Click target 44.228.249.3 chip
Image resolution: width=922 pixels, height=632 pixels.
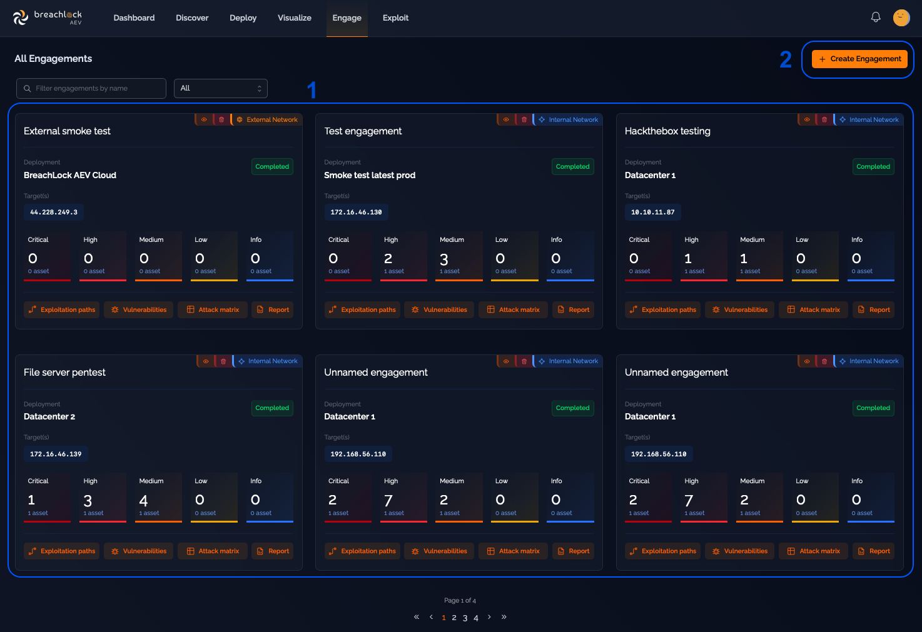tap(54, 212)
